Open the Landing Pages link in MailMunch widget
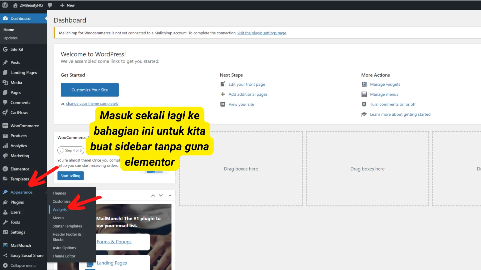This screenshot has width=481, height=270. (x=112, y=263)
